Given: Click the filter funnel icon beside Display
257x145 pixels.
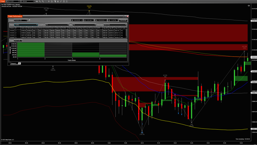Looking at the screenshot, I should (x=29, y=20).
